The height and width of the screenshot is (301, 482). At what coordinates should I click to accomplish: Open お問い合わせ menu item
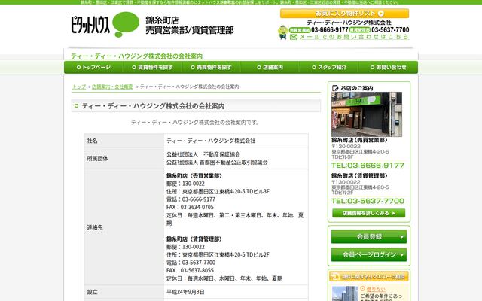tap(388, 67)
